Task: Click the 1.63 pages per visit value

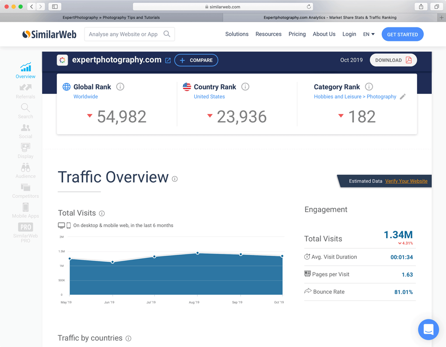Action: (x=407, y=274)
